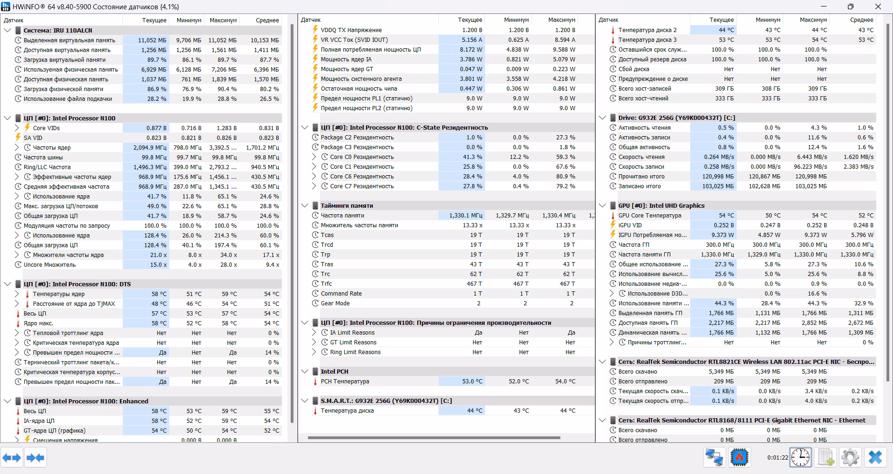Viewport: 893px width, 474px height.
Task: Click the thermometer icon beside Температура диска 3
Action: 613,40
